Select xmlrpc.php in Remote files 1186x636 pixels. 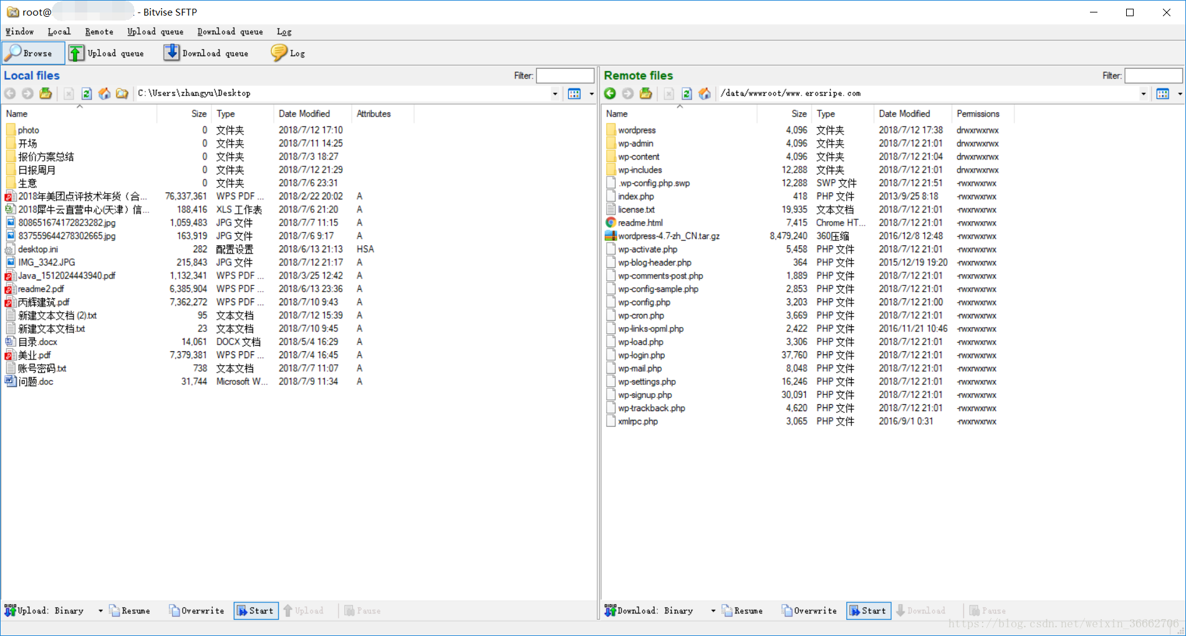(x=638, y=422)
